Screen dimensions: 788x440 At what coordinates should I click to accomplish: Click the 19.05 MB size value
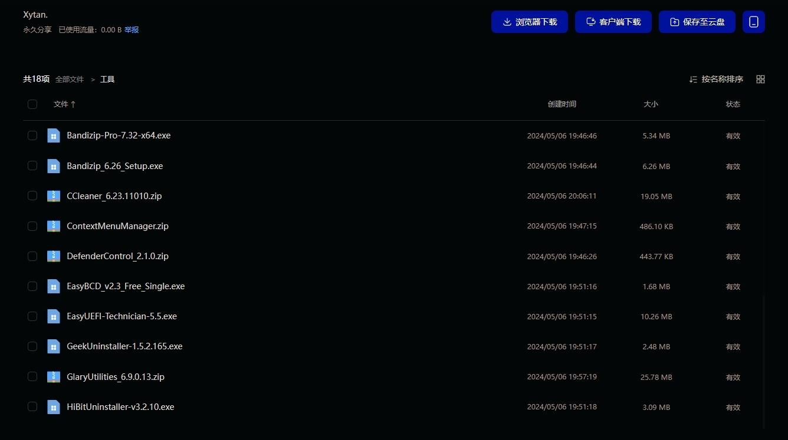coord(656,197)
